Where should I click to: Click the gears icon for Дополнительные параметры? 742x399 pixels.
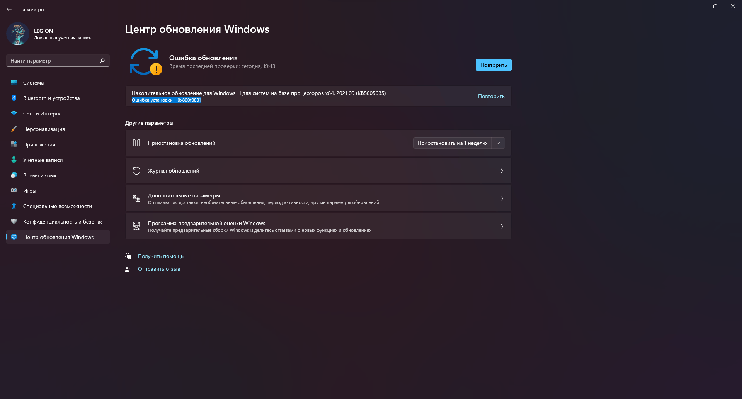tap(136, 199)
